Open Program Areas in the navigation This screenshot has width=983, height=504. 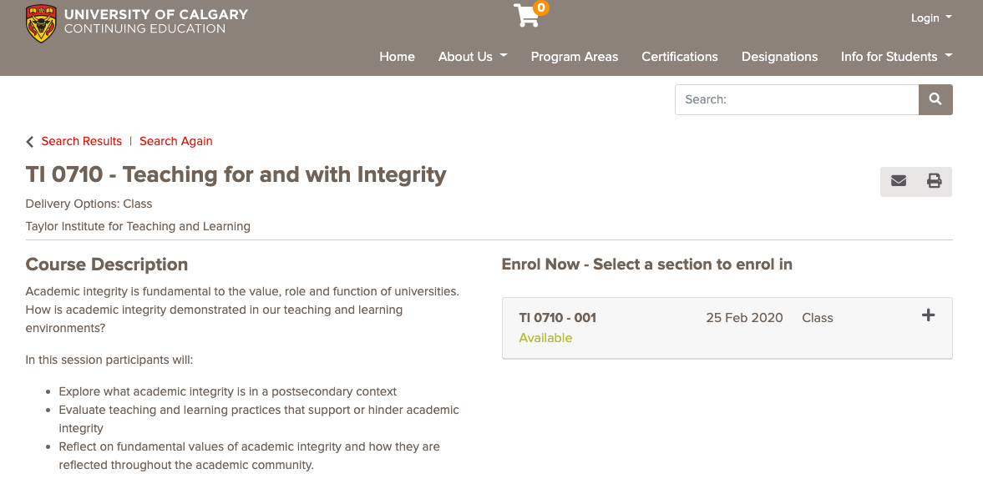click(575, 57)
